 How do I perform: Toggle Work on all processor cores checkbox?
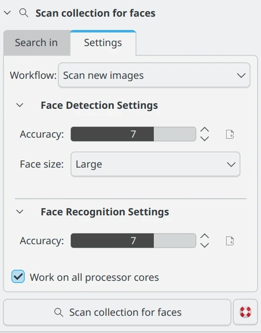tap(18, 276)
